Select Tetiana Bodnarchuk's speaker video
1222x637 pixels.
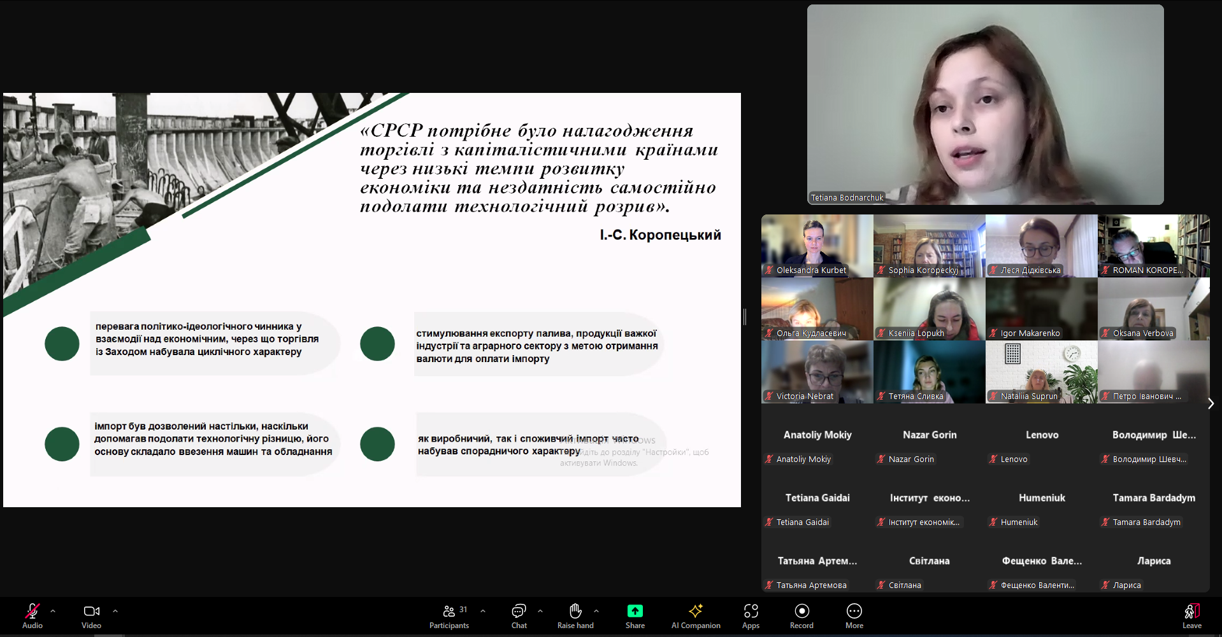tap(985, 105)
